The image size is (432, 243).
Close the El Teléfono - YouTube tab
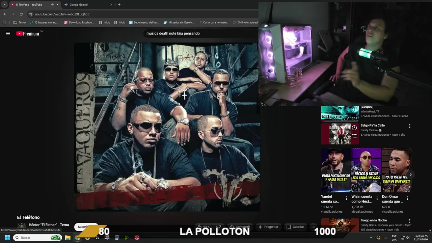click(x=57, y=5)
